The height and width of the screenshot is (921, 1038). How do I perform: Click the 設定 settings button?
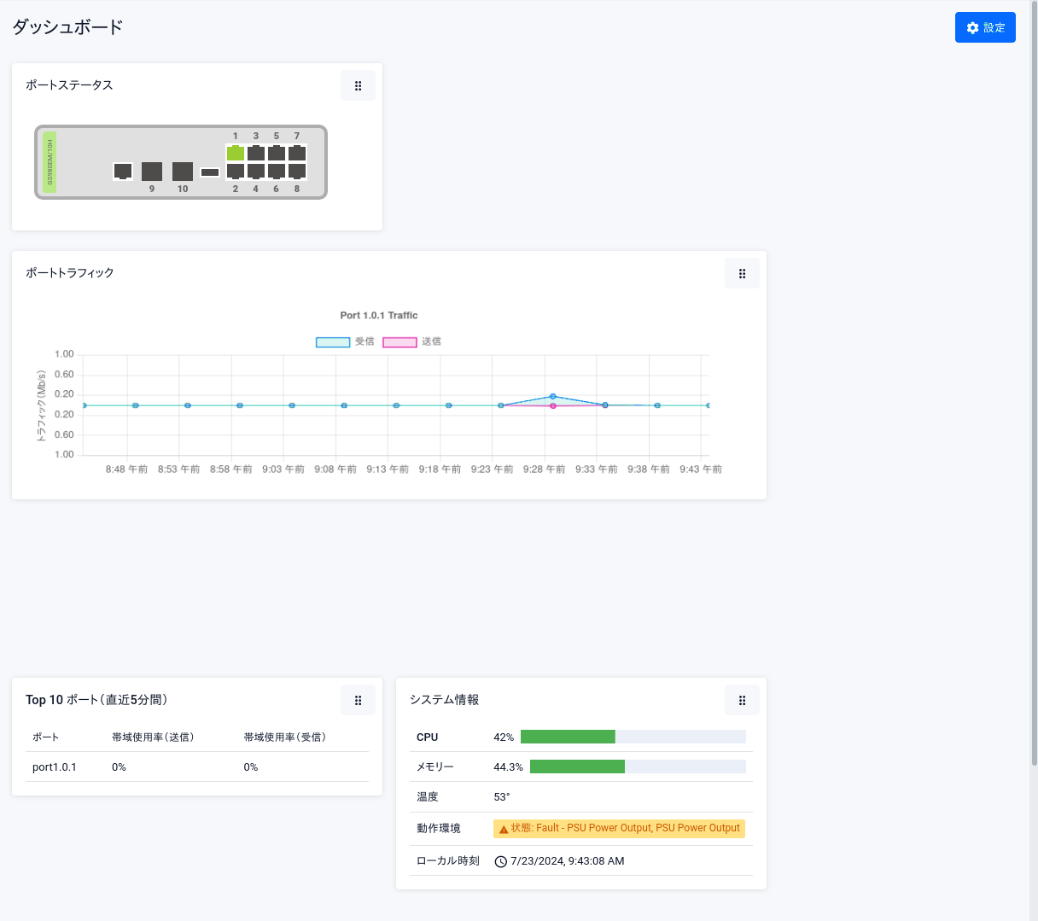985,28
